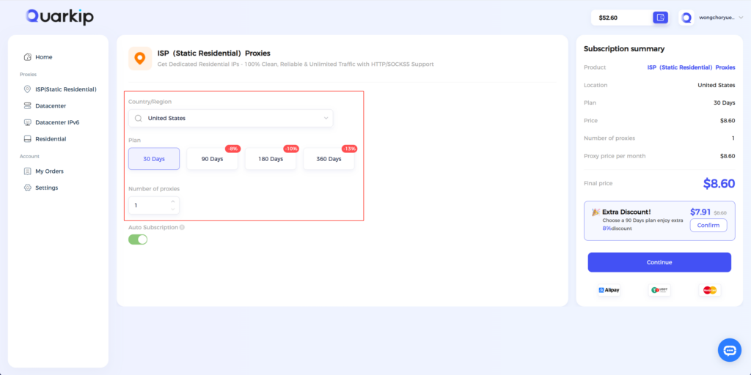The image size is (751, 375).
Task: Decrease number of proxies with down arrow
Action: 173,209
